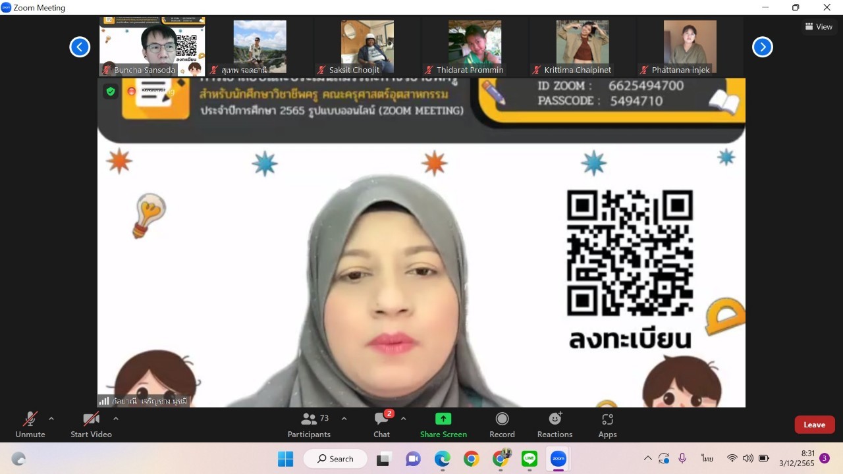The height and width of the screenshot is (474, 843).
Task: Open the Apps panel
Action: pyautogui.click(x=607, y=425)
